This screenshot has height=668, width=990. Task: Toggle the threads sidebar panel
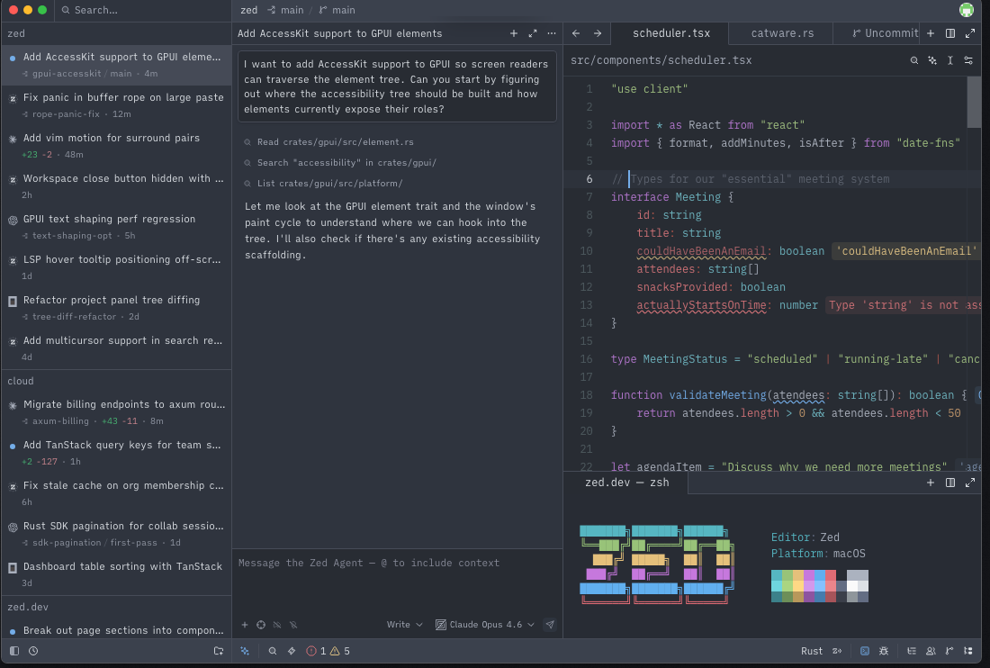pyautogui.click(x=14, y=651)
